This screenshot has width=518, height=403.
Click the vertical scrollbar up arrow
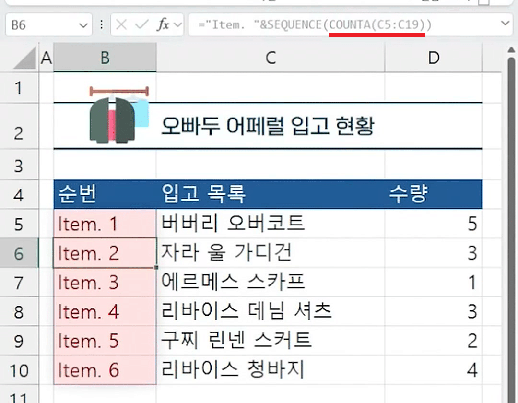pyautogui.click(x=511, y=50)
